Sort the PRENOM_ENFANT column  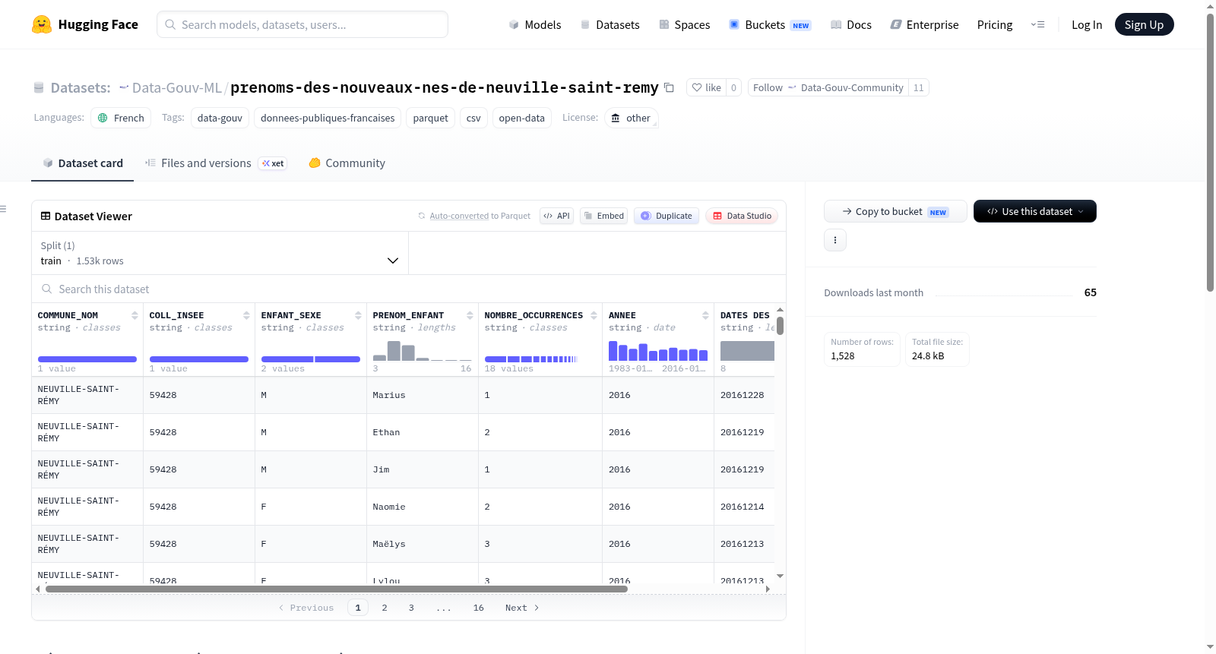tap(470, 315)
